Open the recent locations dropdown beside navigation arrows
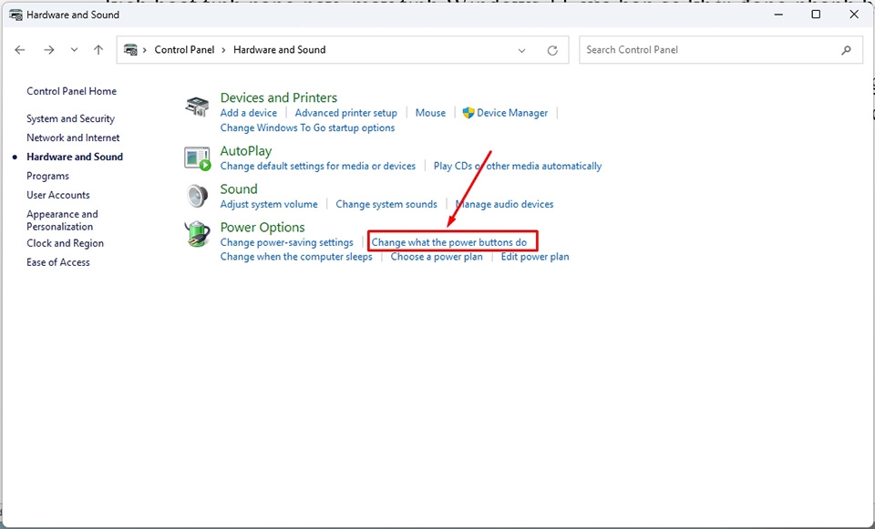This screenshot has height=529, width=875. (74, 50)
